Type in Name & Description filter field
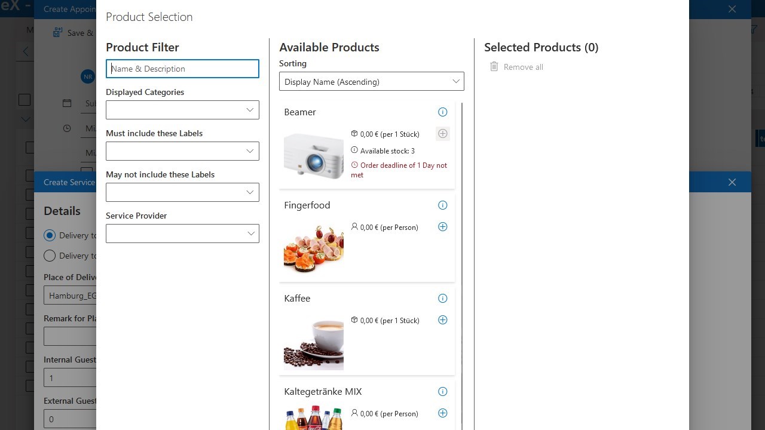Screen dimensions: 765x430 182,69
